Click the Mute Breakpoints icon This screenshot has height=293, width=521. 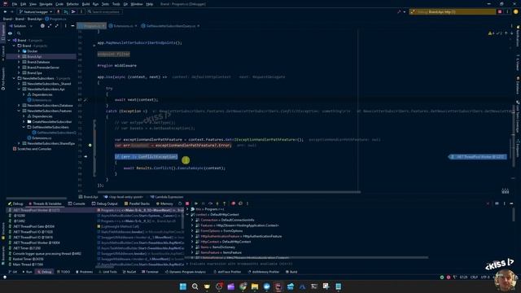point(240,203)
